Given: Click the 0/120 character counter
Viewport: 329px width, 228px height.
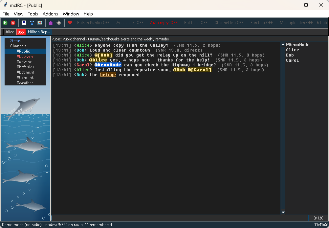Looking at the screenshot, I should (318, 218).
